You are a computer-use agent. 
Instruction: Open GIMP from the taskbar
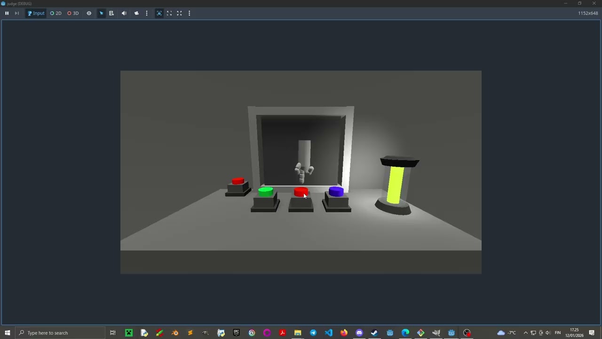(436, 333)
